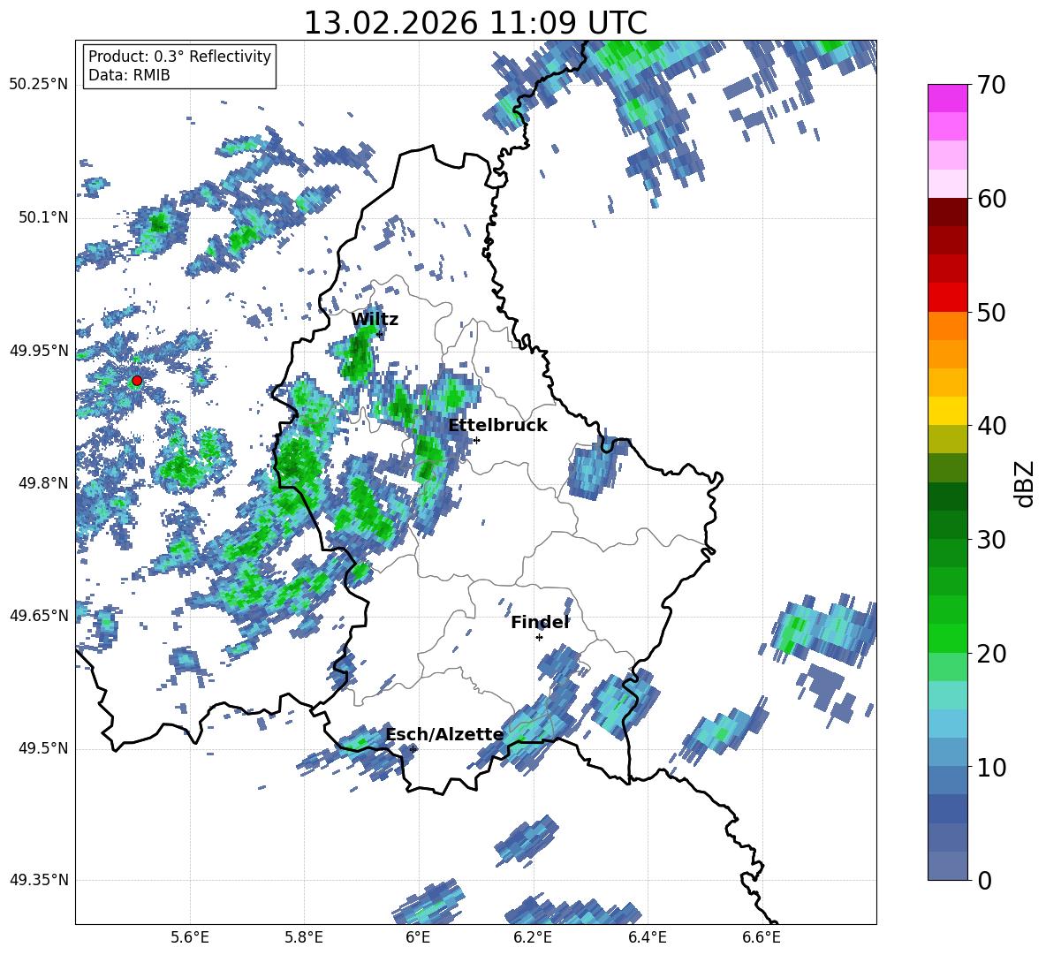
Task: Click the Findel location cross marker
Action: click(539, 638)
